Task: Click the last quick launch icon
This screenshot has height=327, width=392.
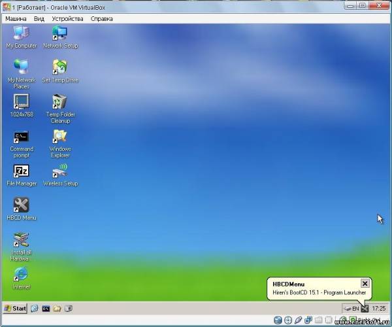Action: tap(69, 309)
